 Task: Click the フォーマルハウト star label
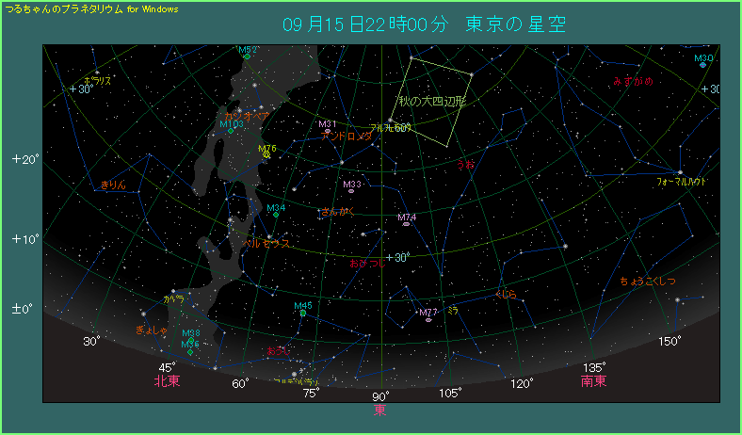click(682, 180)
